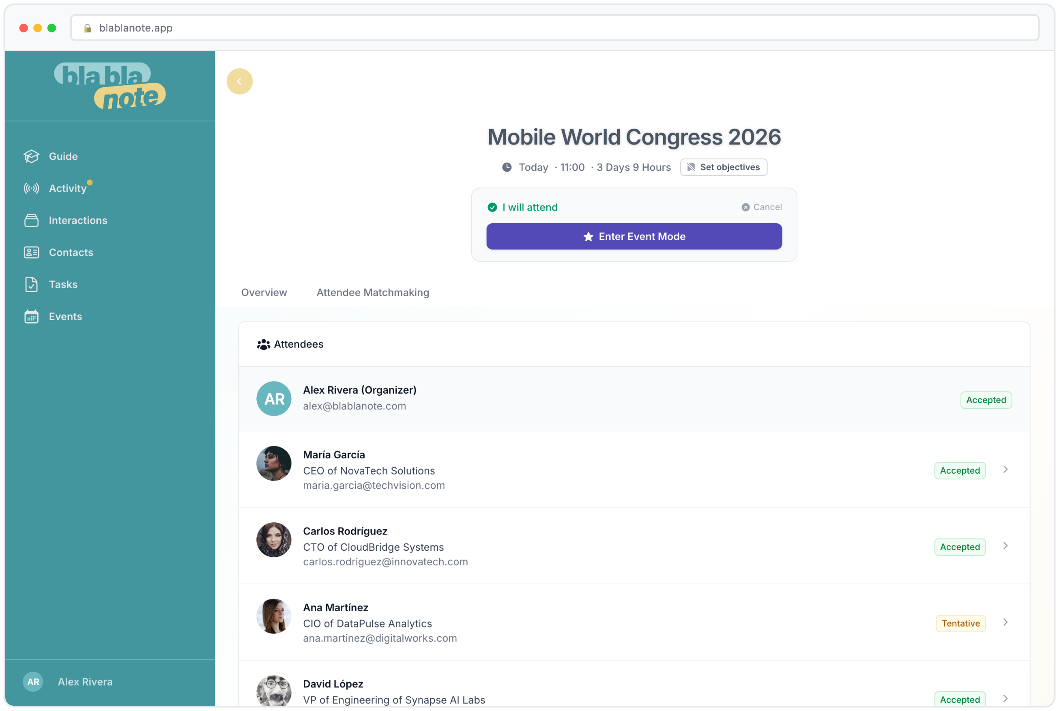Collapse the page using the back chevron button
Image resolution: width=1059 pixels, height=711 pixels.
(240, 81)
